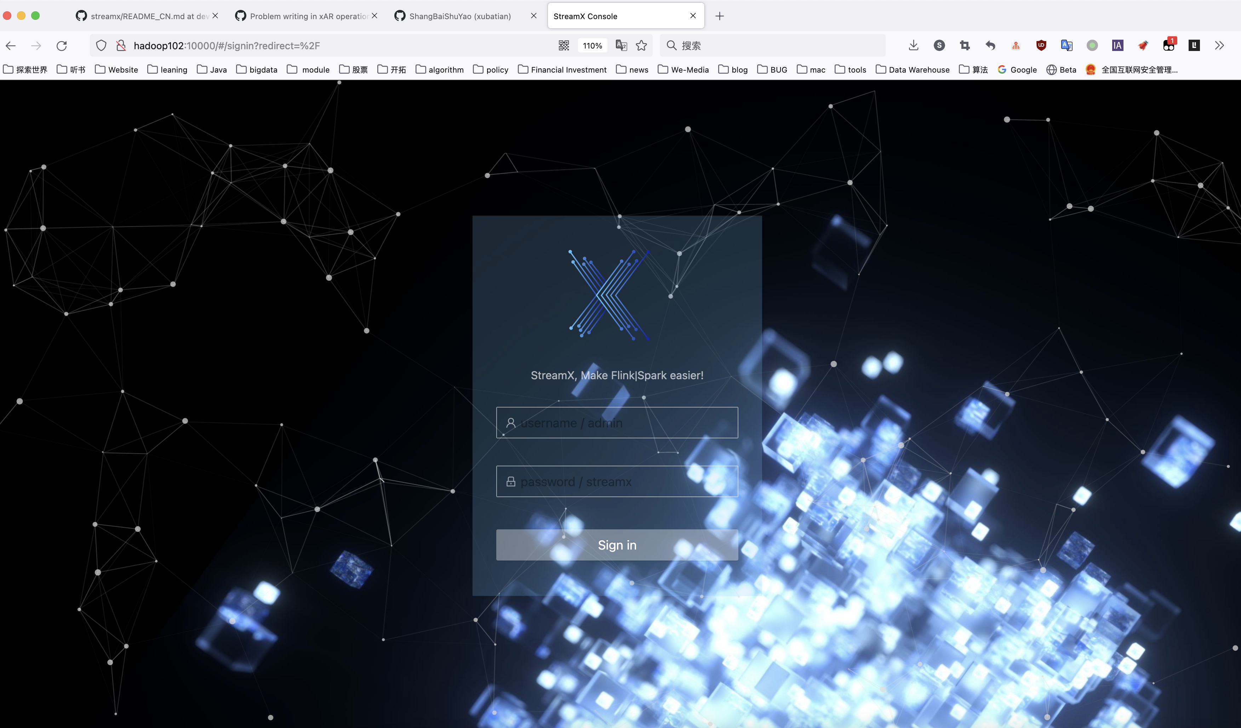The width and height of the screenshot is (1241, 728).
Task: Open the 探索世界 bookmark folder
Action: (x=25, y=69)
